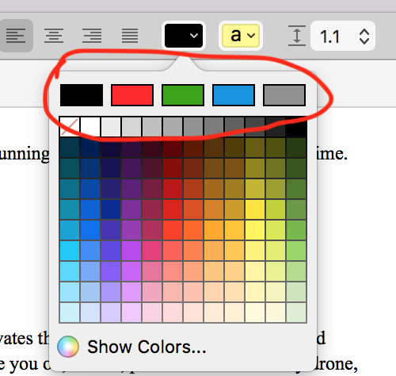
Task: Adjust the 1.1 line spacing stepper
Action: (364, 36)
